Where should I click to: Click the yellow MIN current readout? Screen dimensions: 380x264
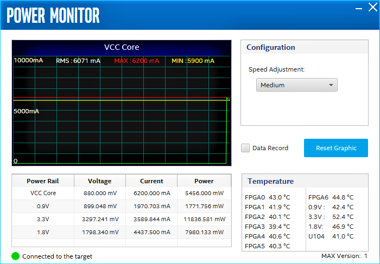(x=193, y=61)
